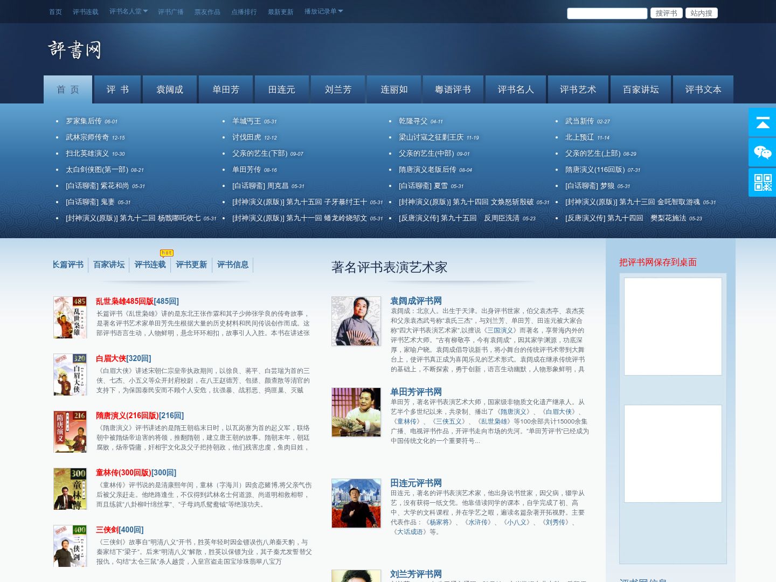
Task: Open 羊城丐王 update link
Action: click(246, 121)
